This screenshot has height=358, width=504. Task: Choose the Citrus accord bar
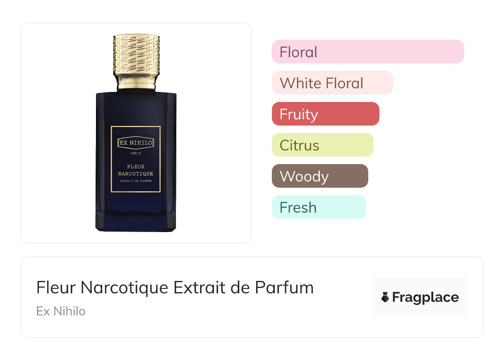[x=323, y=145]
